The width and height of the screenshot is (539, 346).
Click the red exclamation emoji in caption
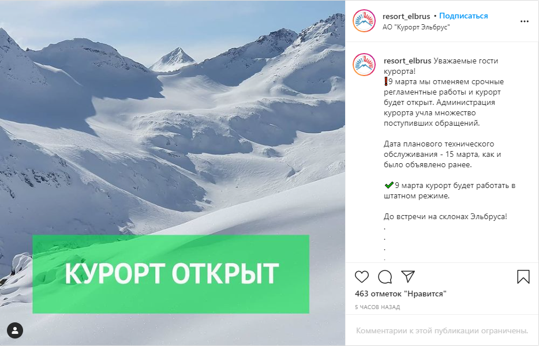pos(386,82)
